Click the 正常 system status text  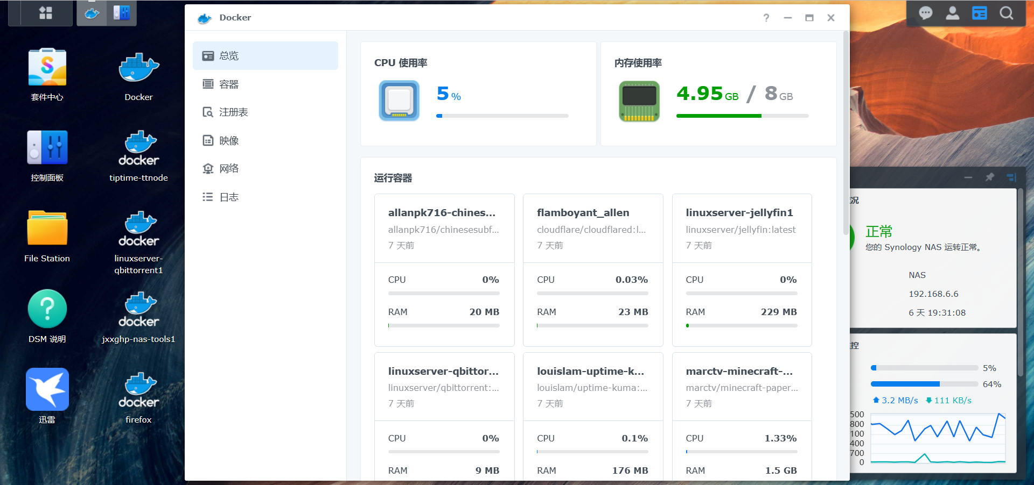point(879,231)
